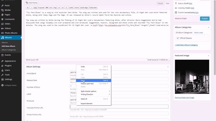Collapse the Album Settings panel
Image resolution: width=216 pixels, height=121 pixels.
tap(168, 67)
